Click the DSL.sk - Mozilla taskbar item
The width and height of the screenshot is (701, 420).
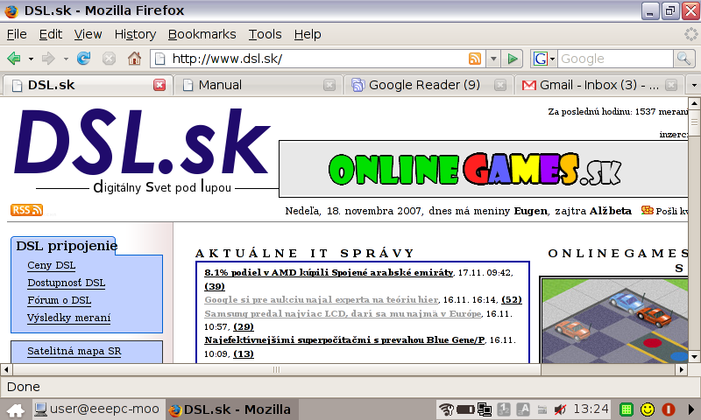coord(232,409)
